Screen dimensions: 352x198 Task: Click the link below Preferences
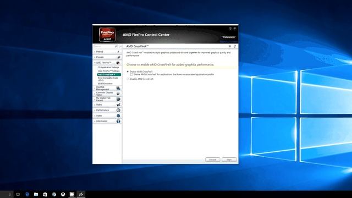click(229, 42)
